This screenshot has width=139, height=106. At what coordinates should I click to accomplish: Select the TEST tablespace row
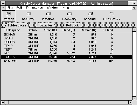67,50
